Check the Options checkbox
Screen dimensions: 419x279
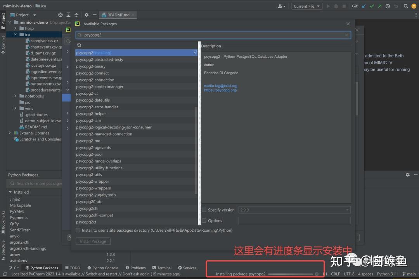point(204,220)
